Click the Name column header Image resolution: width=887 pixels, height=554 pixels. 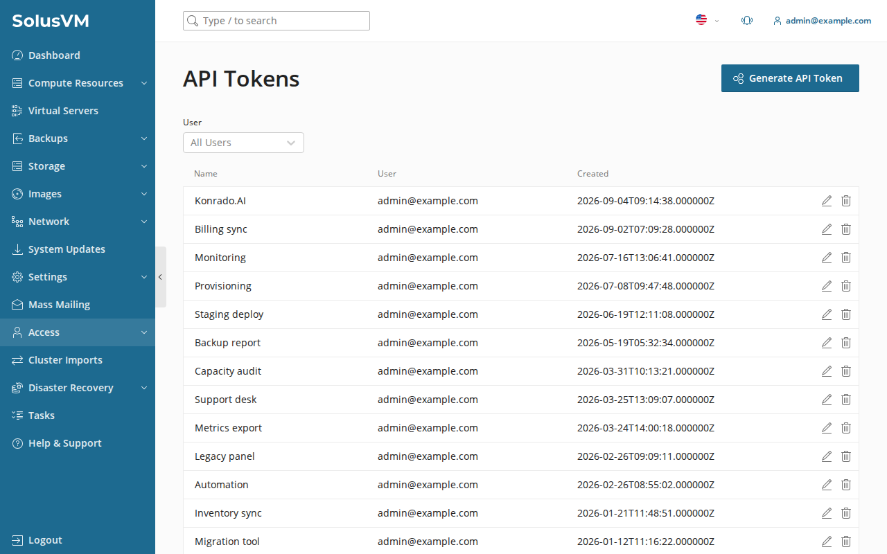click(x=206, y=174)
